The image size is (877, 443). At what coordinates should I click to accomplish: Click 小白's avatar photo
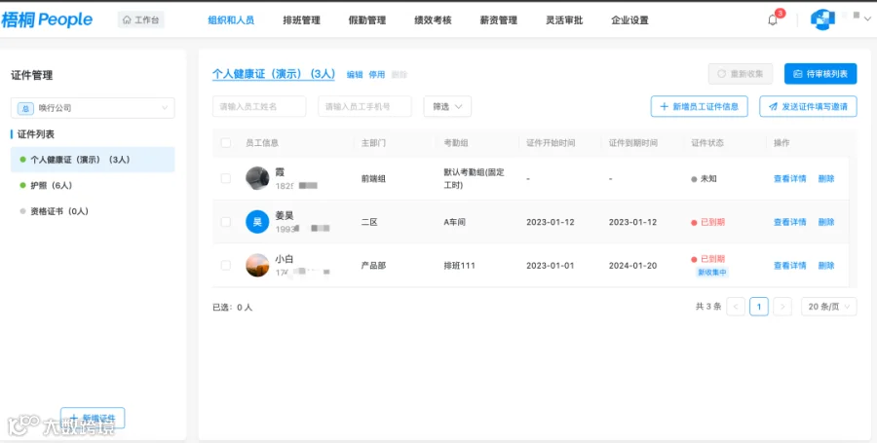pyautogui.click(x=257, y=266)
